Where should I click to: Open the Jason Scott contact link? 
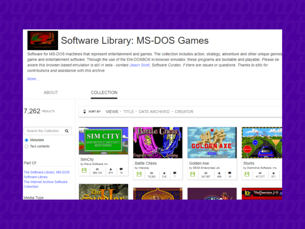click(139, 65)
